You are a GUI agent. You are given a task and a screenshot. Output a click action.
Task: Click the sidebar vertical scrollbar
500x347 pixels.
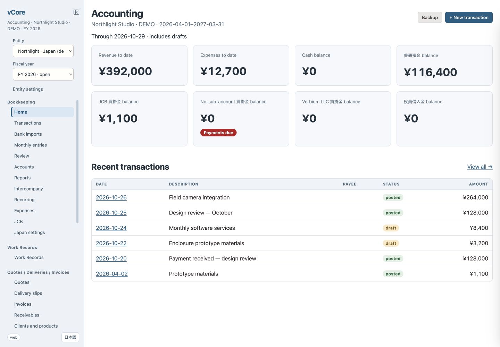coord(77,162)
